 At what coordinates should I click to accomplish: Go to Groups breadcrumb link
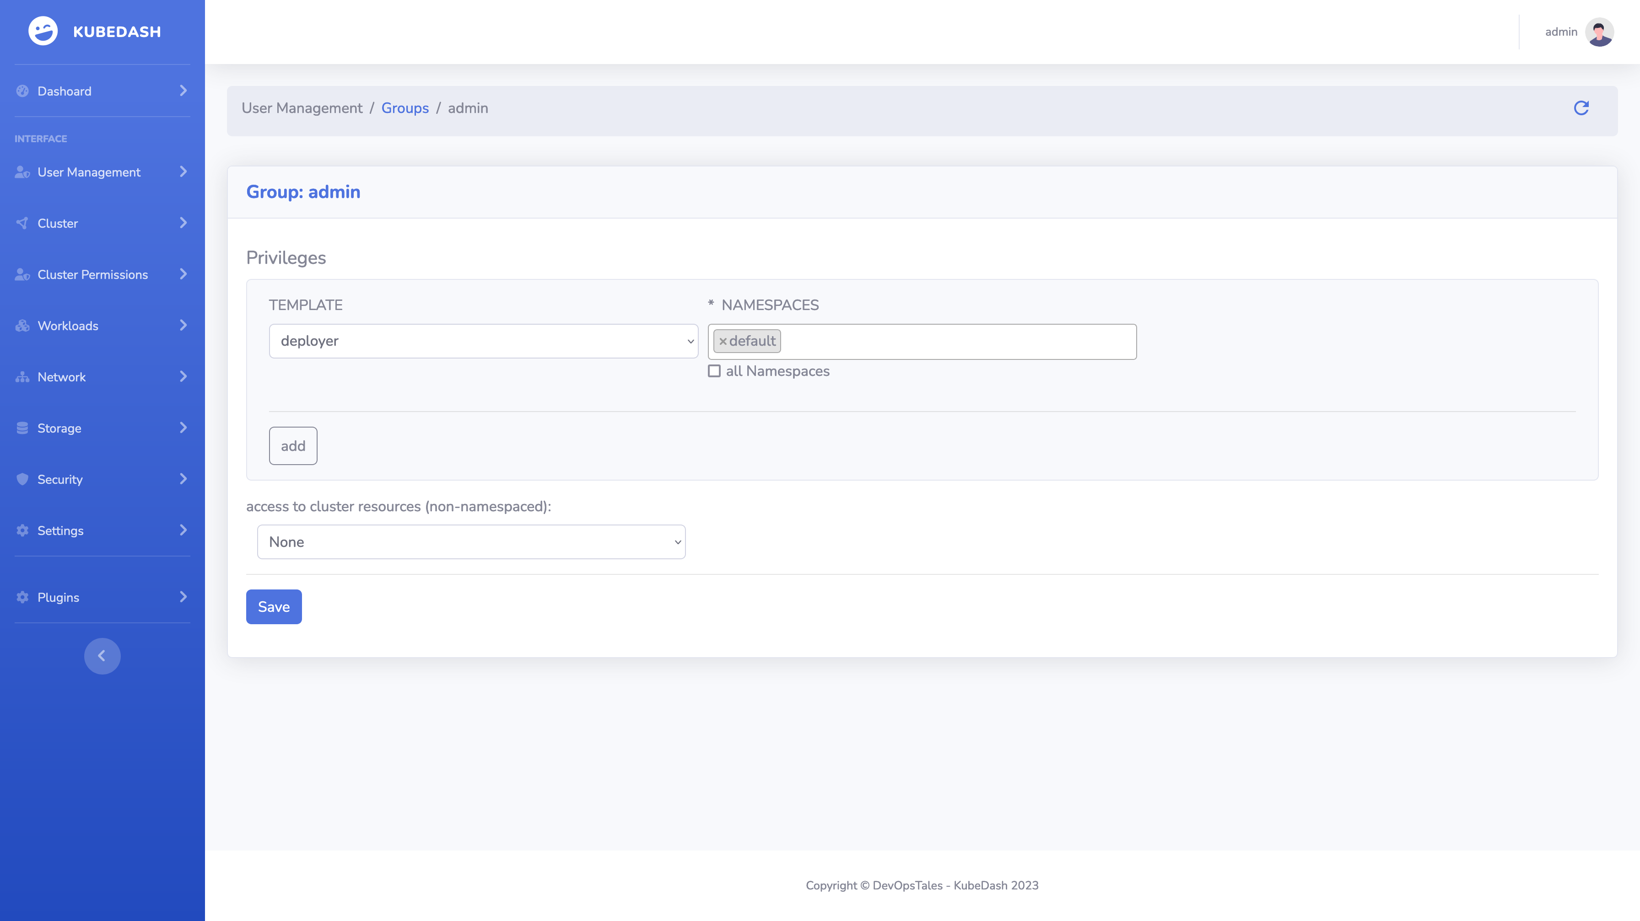(405, 108)
